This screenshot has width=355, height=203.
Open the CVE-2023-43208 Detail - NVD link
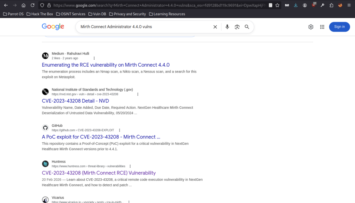tap(75, 101)
